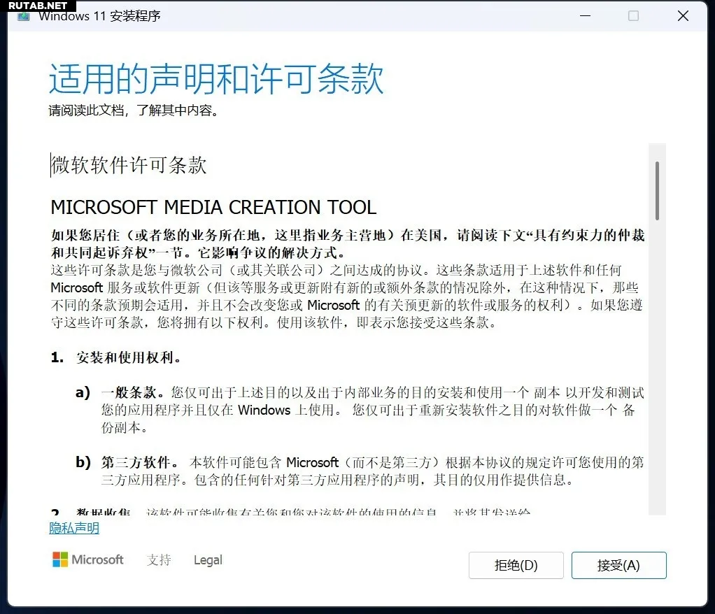Click the license text scrollbar thumb
Image resolution: width=715 pixels, height=614 pixels.
click(x=657, y=190)
